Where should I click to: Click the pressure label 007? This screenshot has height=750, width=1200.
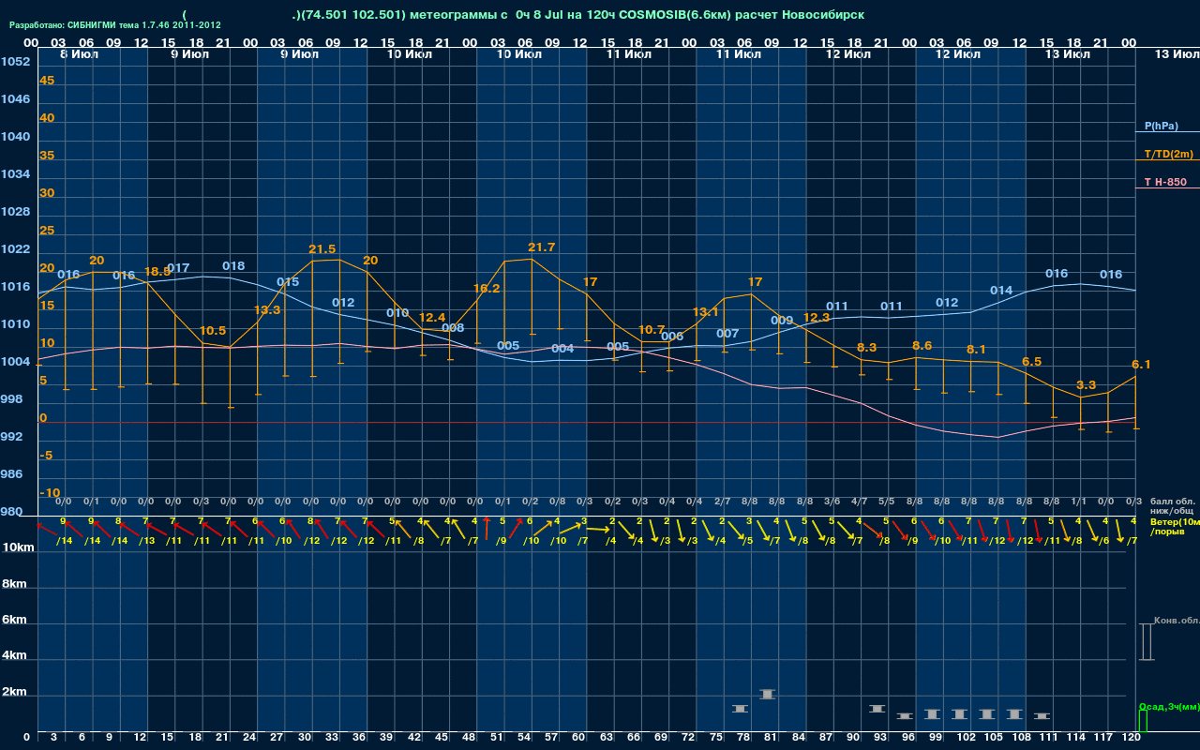tap(727, 334)
